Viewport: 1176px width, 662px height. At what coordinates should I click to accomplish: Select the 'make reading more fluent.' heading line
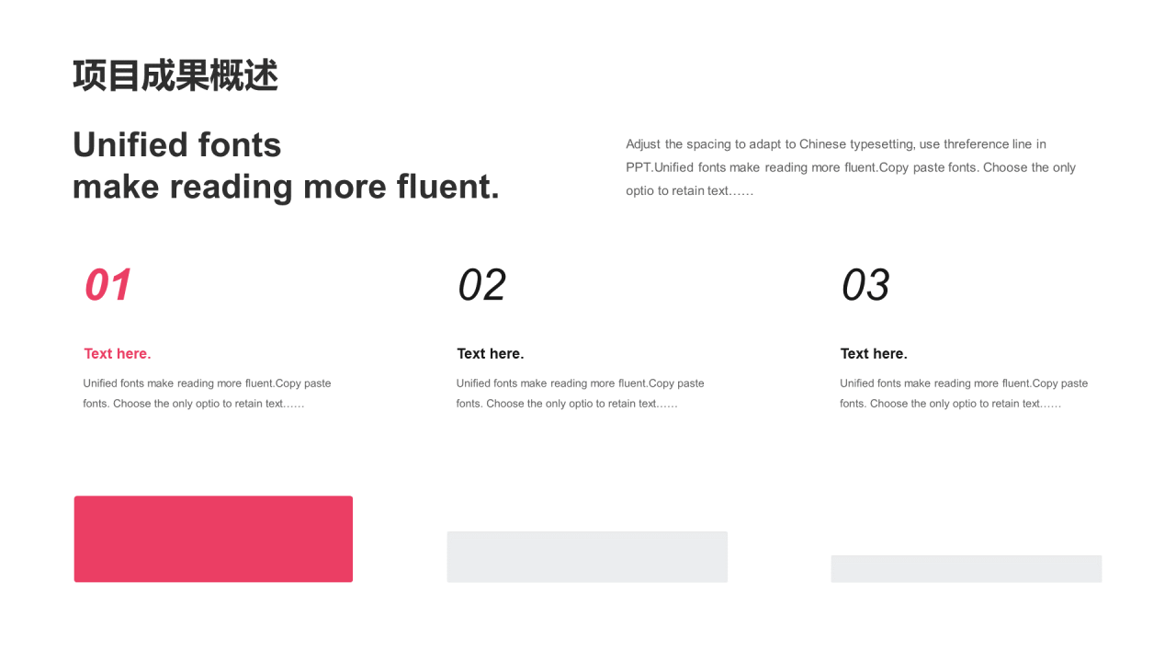coord(287,187)
